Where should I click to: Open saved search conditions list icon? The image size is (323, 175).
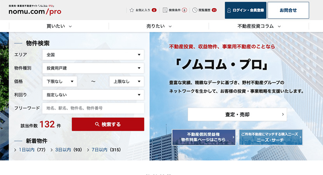tap(165, 10)
